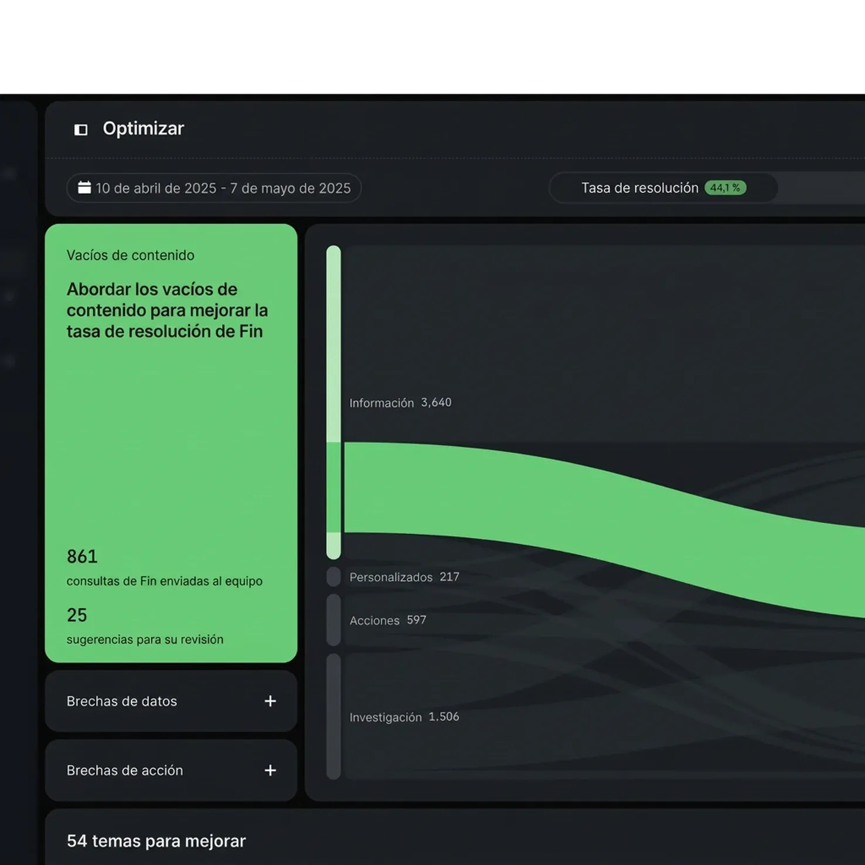Click the consultas de Fin enviadas al equipo text
This screenshot has height=865, width=865.
click(165, 581)
